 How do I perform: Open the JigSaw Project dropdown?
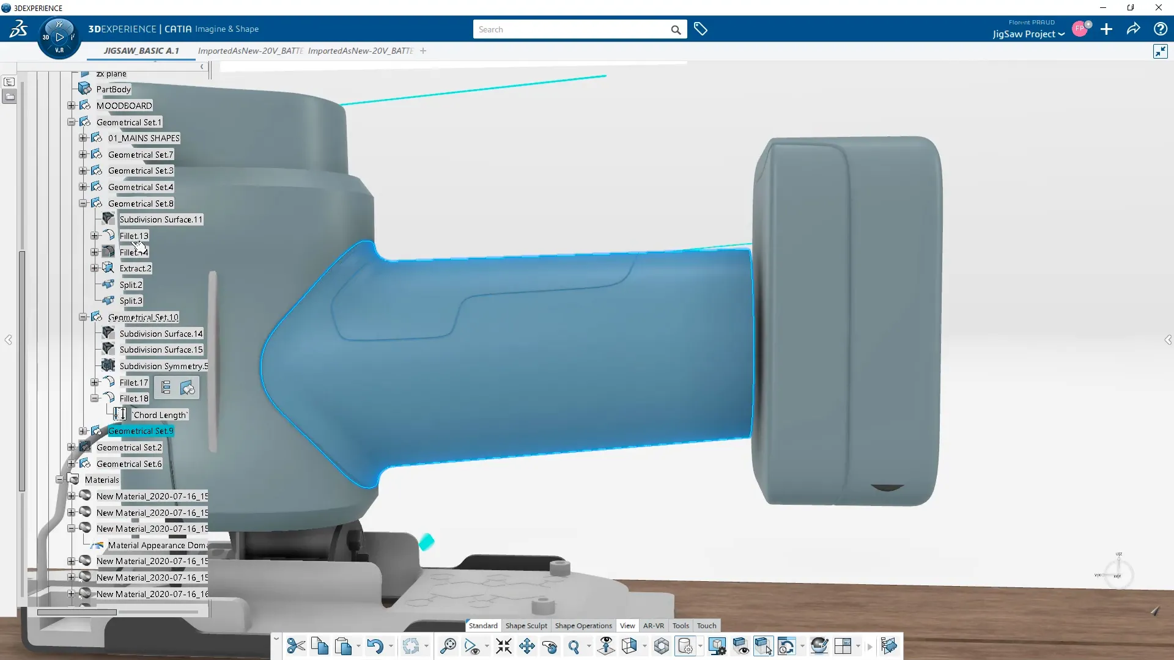(1027, 34)
